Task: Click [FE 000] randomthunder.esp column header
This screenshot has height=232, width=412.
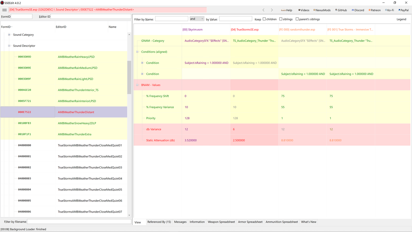Action: (x=303, y=30)
